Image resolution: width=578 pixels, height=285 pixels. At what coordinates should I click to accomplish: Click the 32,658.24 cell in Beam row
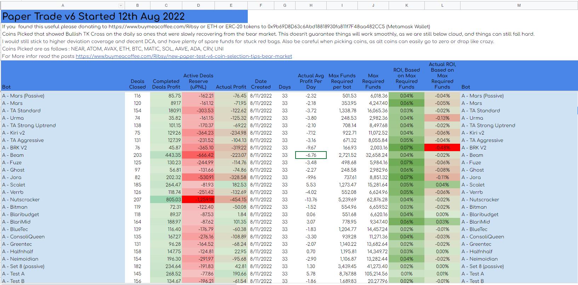(373, 155)
